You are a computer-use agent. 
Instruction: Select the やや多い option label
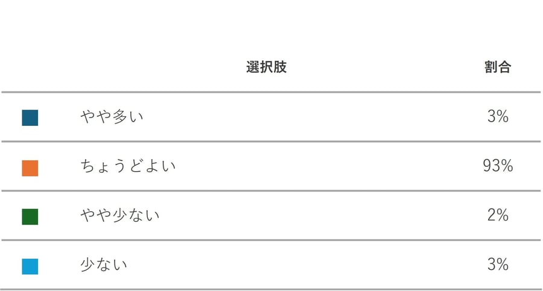point(112,117)
